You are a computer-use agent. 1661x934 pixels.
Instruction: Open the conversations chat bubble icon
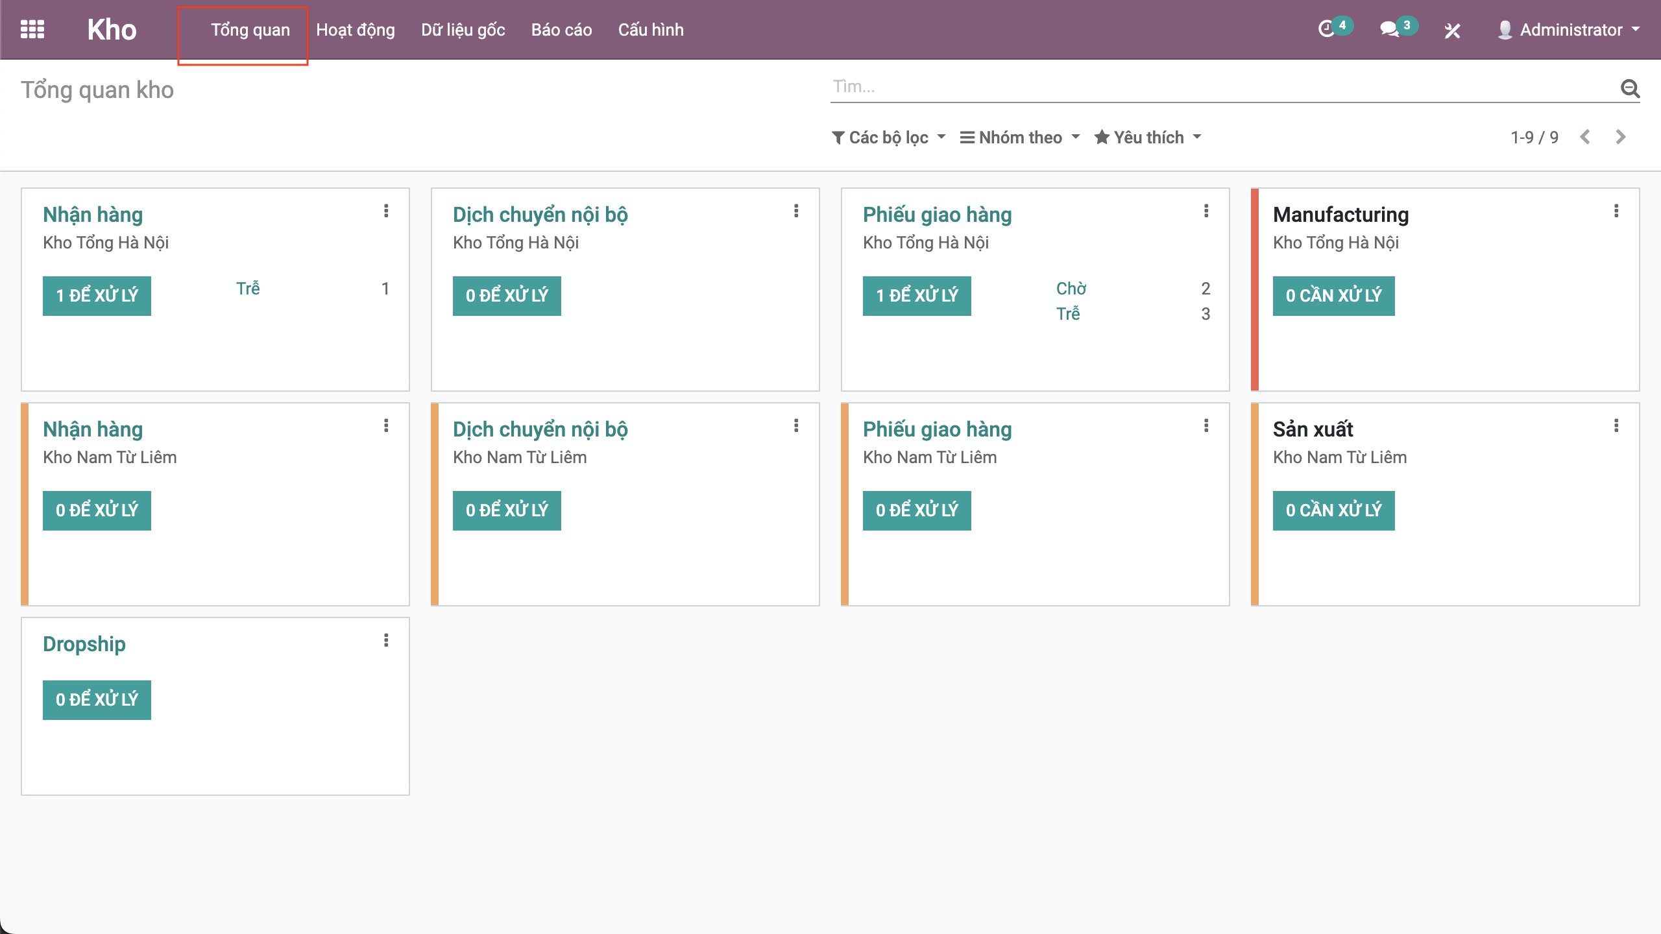point(1388,29)
